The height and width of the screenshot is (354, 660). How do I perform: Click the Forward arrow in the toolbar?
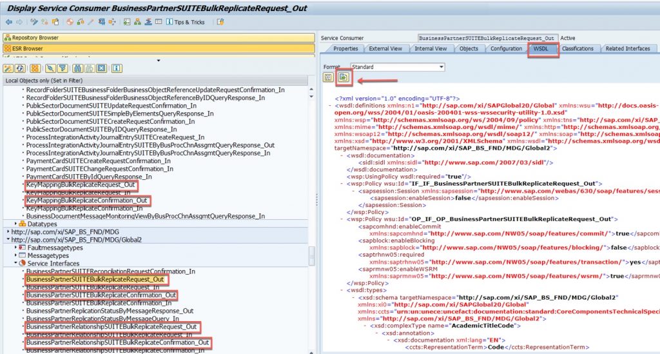(19, 22)
